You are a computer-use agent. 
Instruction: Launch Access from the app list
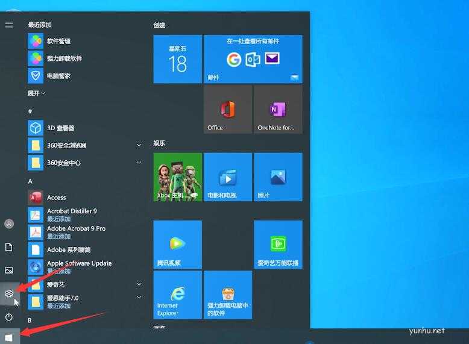coord(85,198)
